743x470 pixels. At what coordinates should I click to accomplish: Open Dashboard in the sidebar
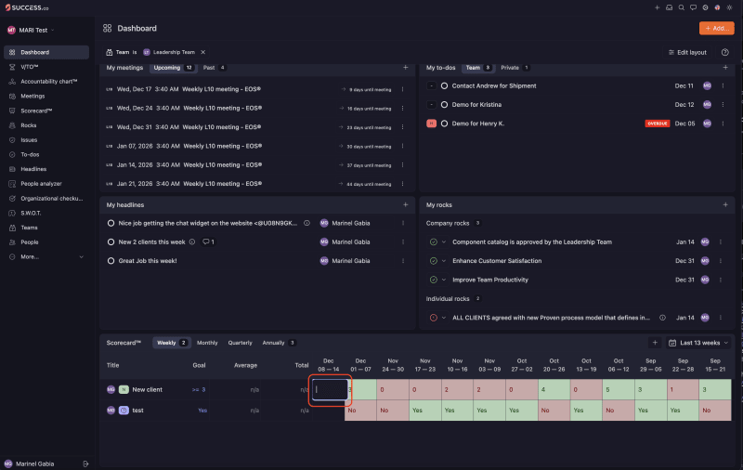[46, 52]
